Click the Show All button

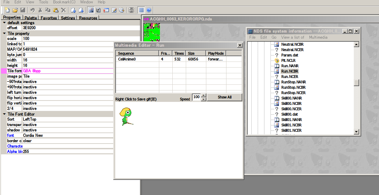coord(224,97)
